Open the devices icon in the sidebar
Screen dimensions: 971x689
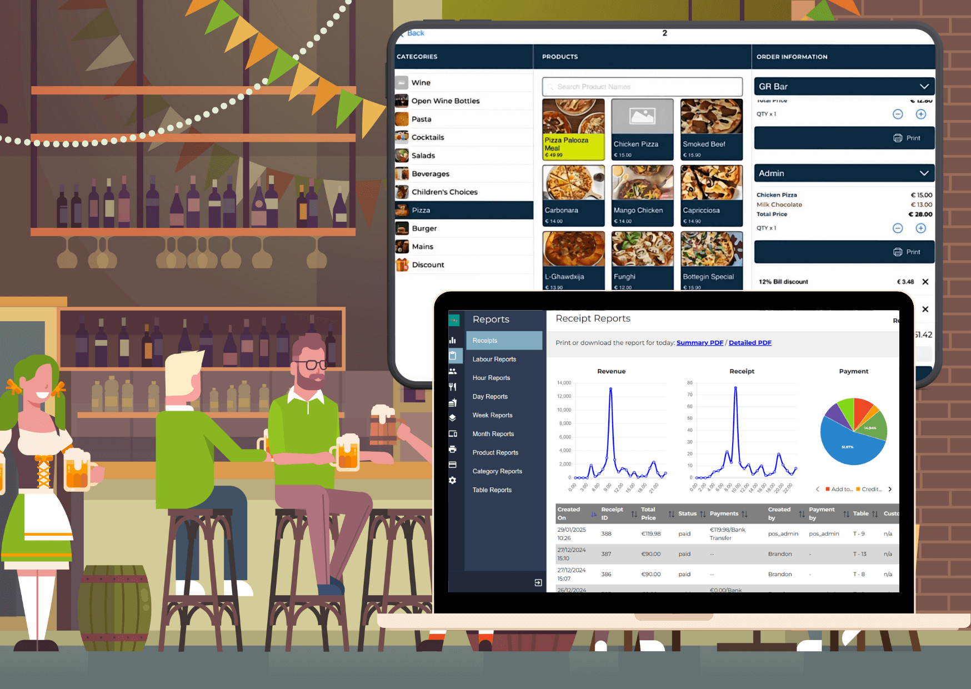coord(453,433)
